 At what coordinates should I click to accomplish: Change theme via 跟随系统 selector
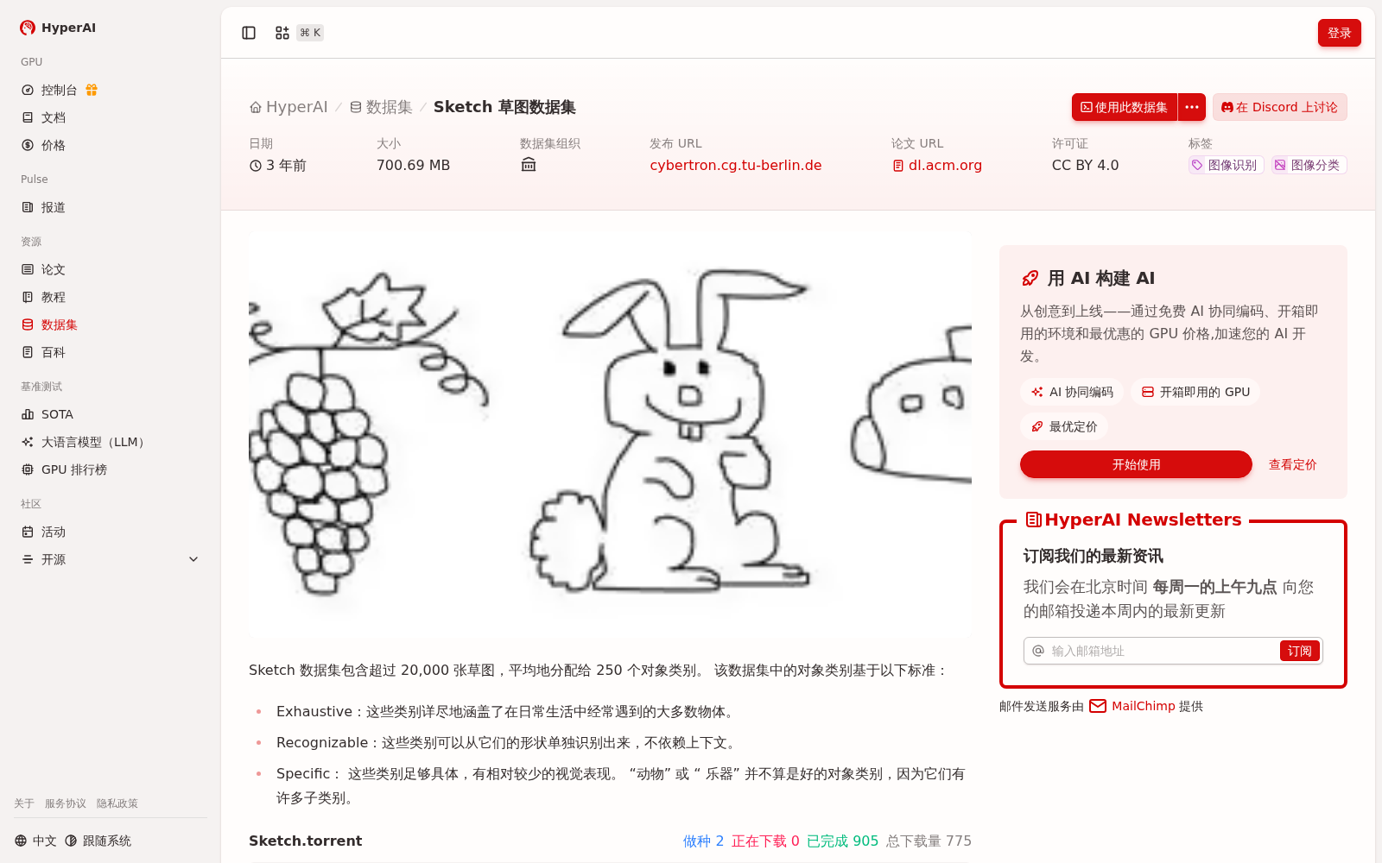tap(98, 841)
